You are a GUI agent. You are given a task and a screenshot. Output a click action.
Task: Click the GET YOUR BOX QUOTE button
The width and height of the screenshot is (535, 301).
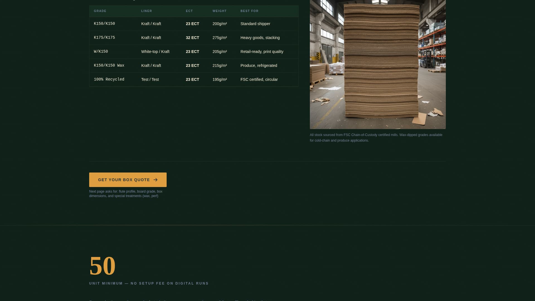(128, 180)
